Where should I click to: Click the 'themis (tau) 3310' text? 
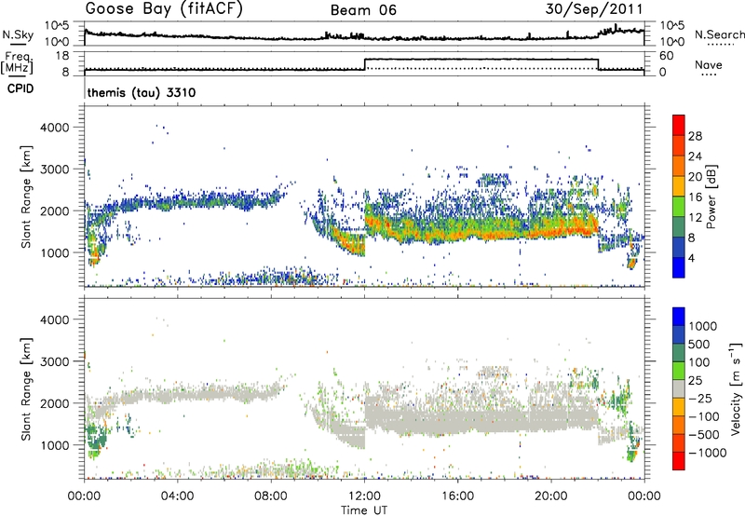142,92
